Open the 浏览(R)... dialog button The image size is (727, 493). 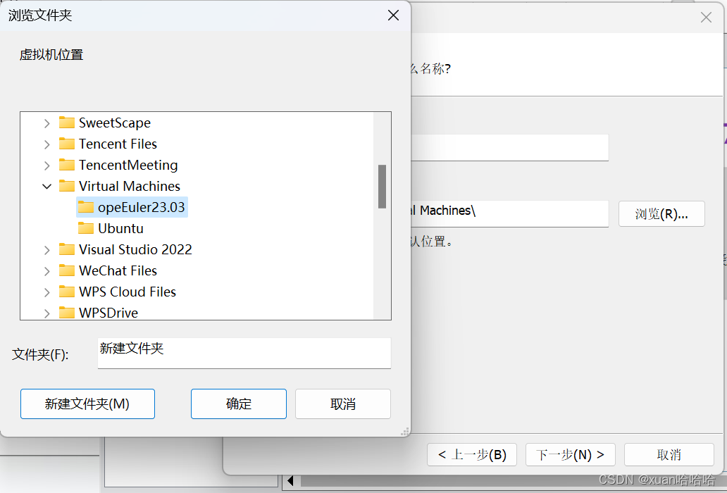[661, 213]
